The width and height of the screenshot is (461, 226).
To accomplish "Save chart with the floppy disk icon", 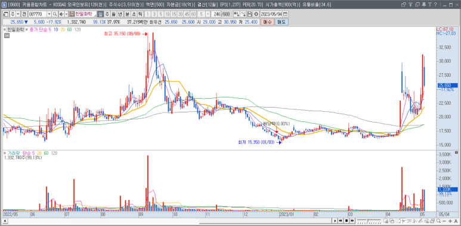I will 250,14.
